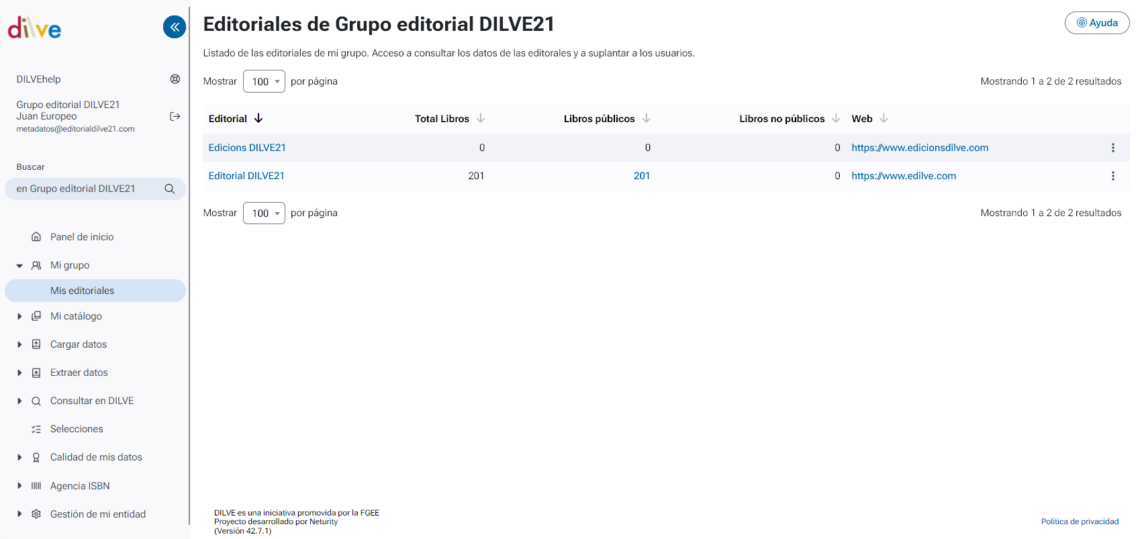Visit https://www.edicionsdilve.com link
This screenshot has height=539, width=1140.
[920, 148]
